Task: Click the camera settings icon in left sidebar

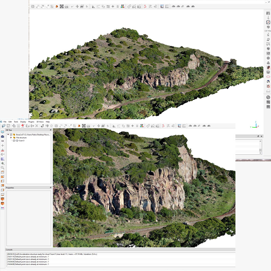Action: [x=2, y=137]
